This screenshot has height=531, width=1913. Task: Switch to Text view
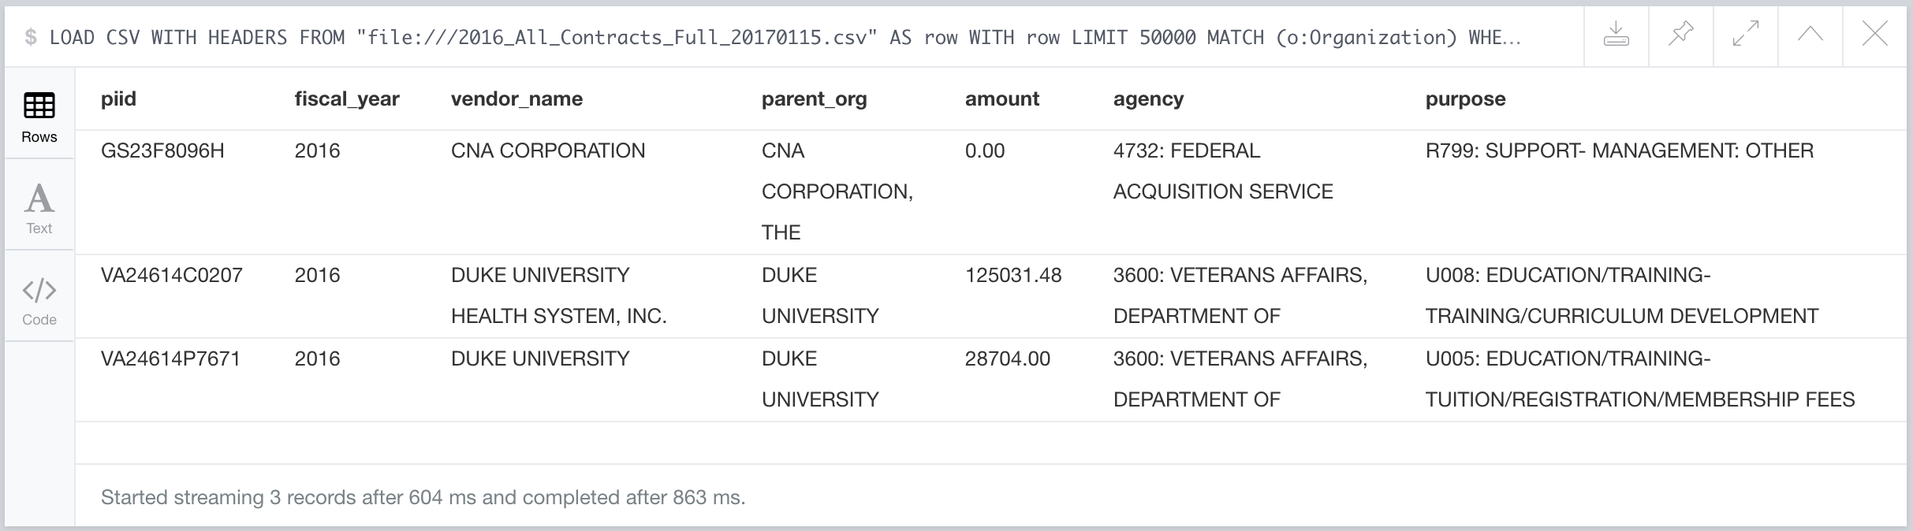tap(39, 208)
